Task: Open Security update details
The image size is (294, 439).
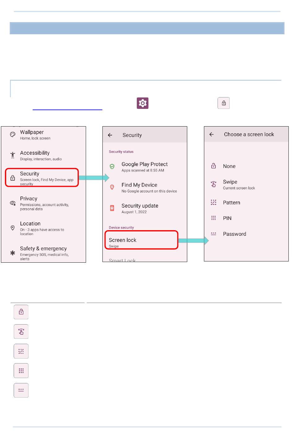Action: coord(140,208)
